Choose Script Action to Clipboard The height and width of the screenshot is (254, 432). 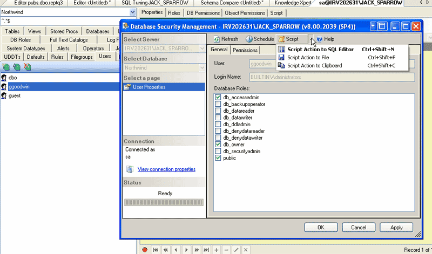coord(342,65)
